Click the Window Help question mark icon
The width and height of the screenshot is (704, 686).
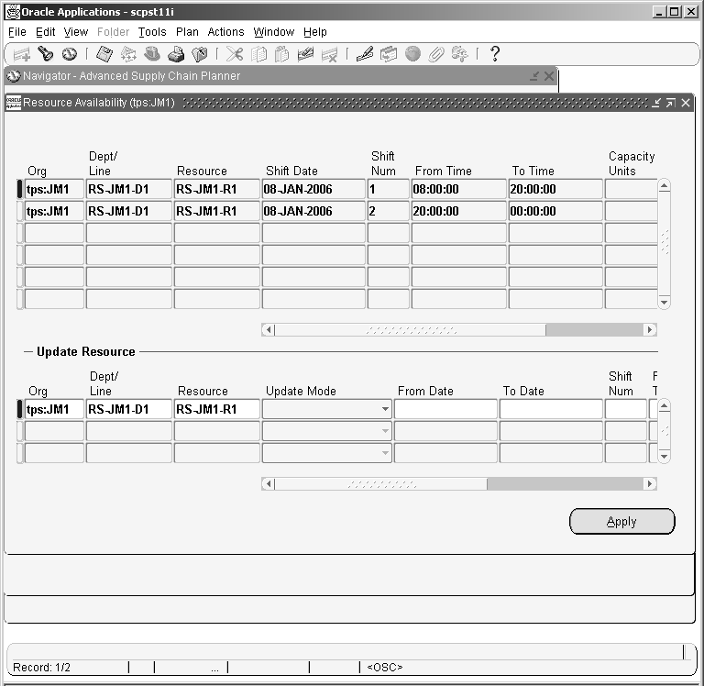click(x=495, y=54)
